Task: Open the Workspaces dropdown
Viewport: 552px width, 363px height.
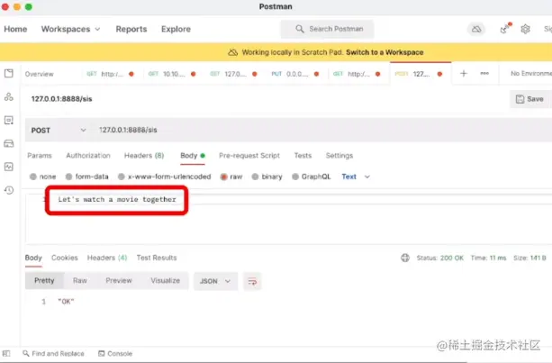Action: tap(70, 29)
